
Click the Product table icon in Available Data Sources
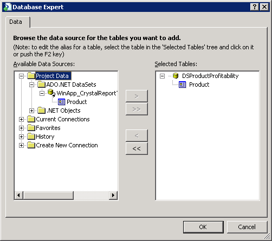61,102
